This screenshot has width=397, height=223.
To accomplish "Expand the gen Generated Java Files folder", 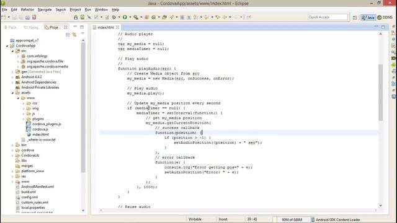I will 12,72.
